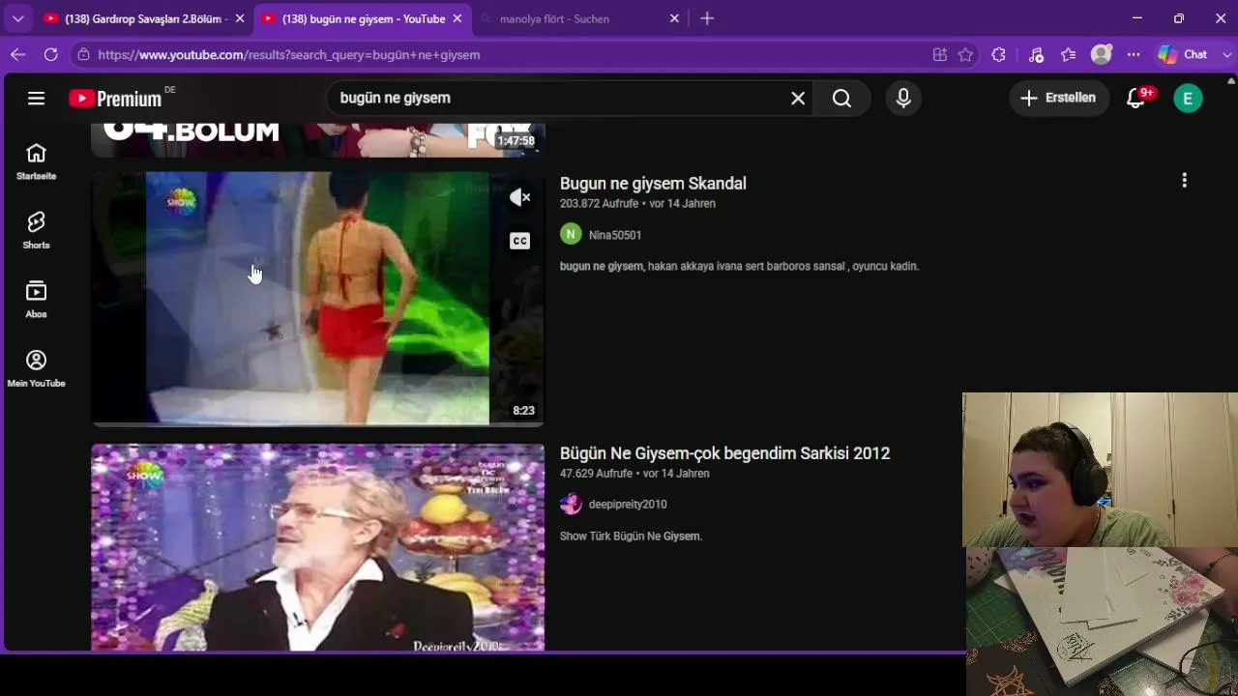Open the YouTube hamburger guide menu

[x=37, y=98]
